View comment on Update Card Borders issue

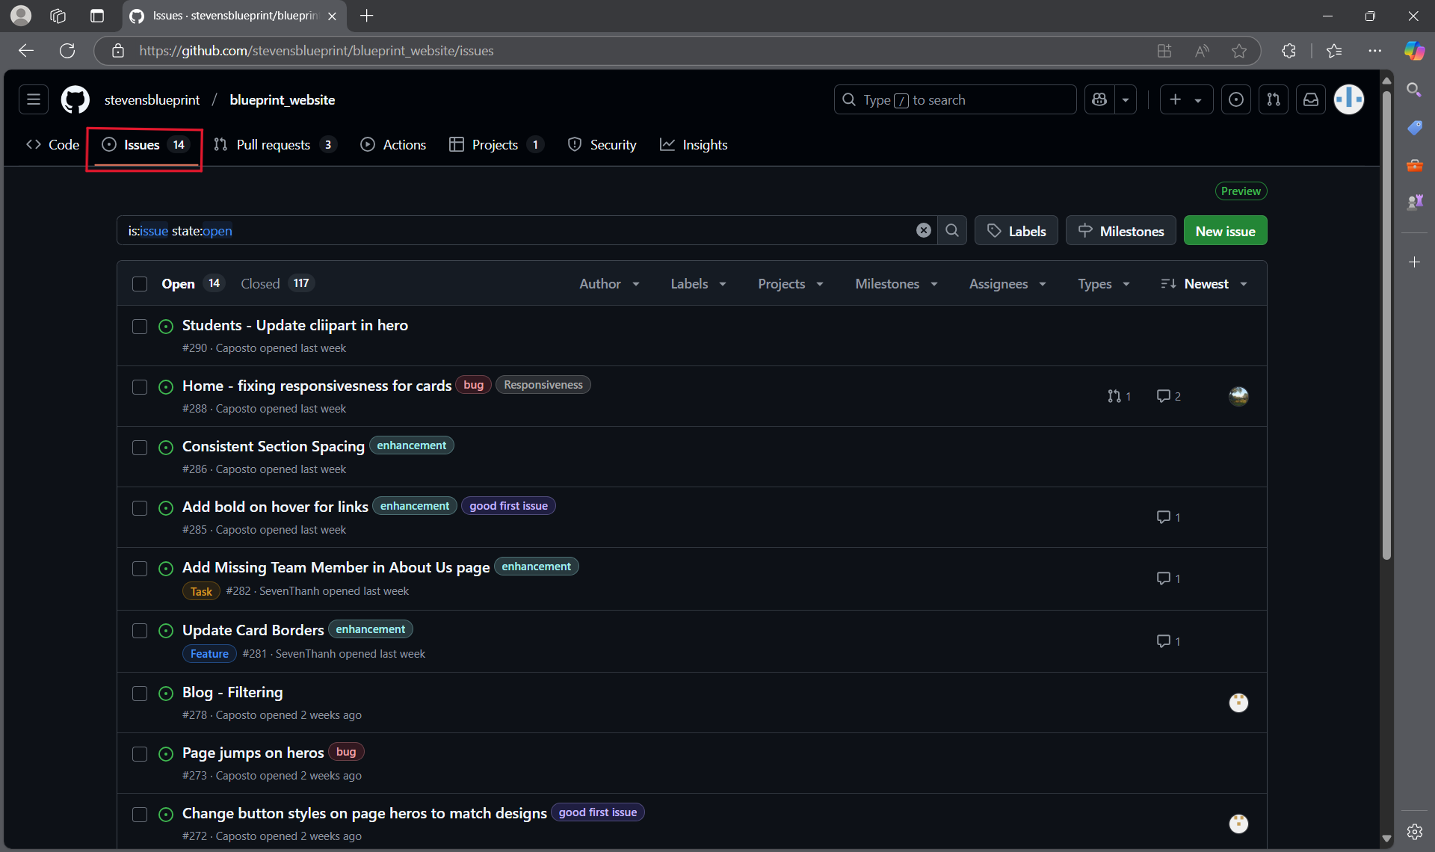click(x=1169, y=641)
